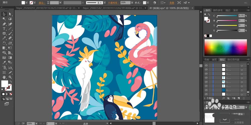Select the Rounded Rectangle shape tool
The image size is (251, 125).
[4, 33]
